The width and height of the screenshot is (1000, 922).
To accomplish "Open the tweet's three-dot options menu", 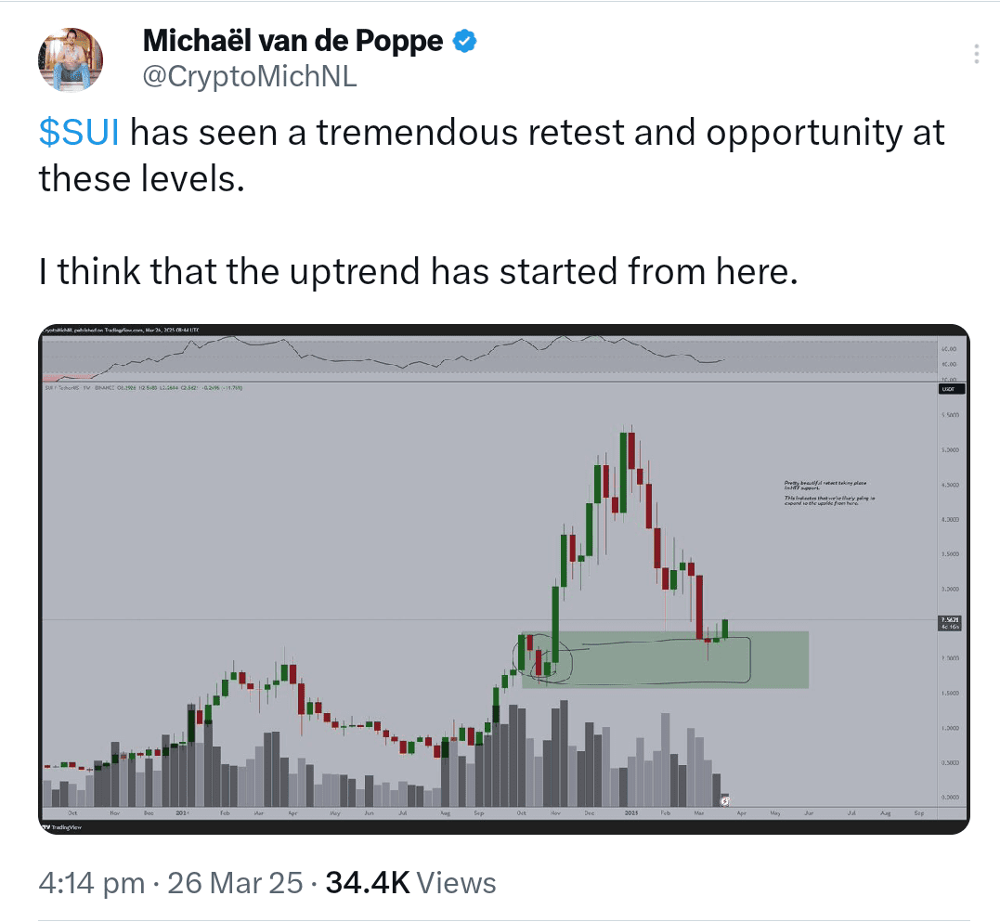I will (976, 53).
